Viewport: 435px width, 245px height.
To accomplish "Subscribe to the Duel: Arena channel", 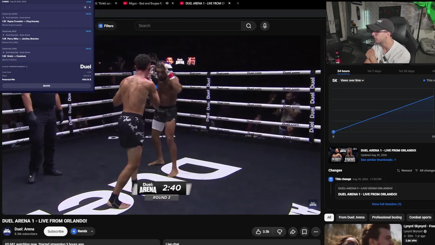I will point(55,231).
